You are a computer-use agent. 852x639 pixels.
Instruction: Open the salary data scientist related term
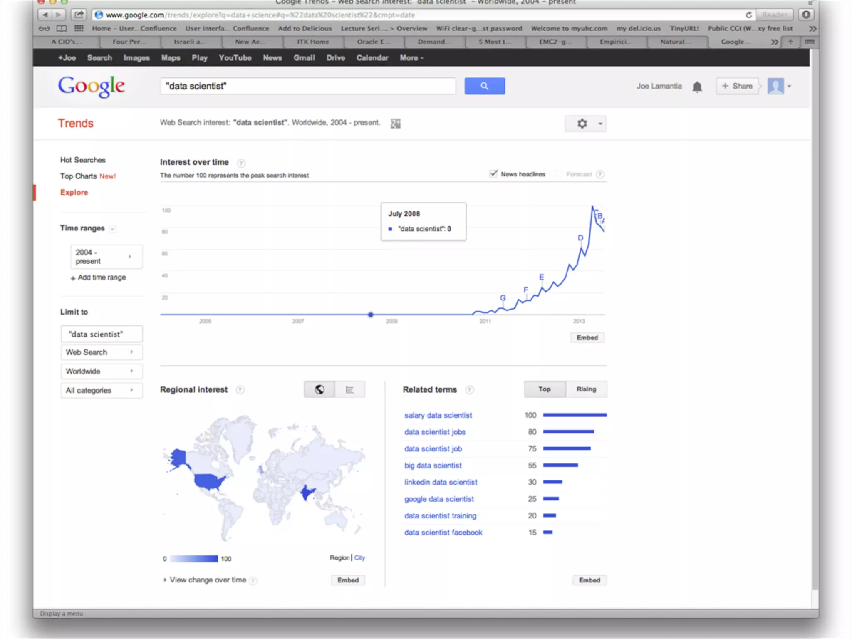438,415
